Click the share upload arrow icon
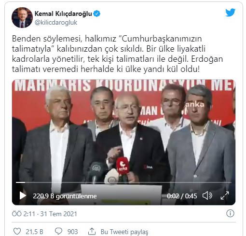The image size is (246, 236). [x=92, y=231]
